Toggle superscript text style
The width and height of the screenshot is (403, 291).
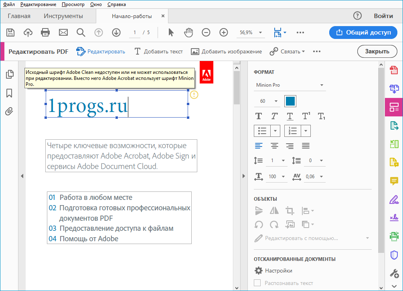[306, 116]
